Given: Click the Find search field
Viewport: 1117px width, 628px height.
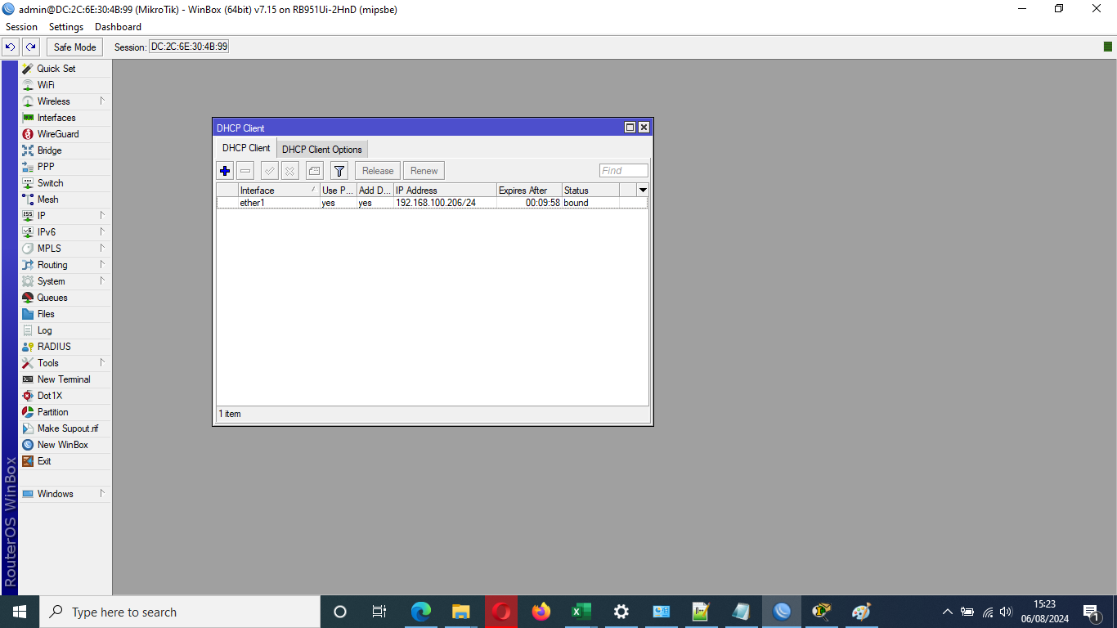Looking at the screenshot, I should click(624, 171).
